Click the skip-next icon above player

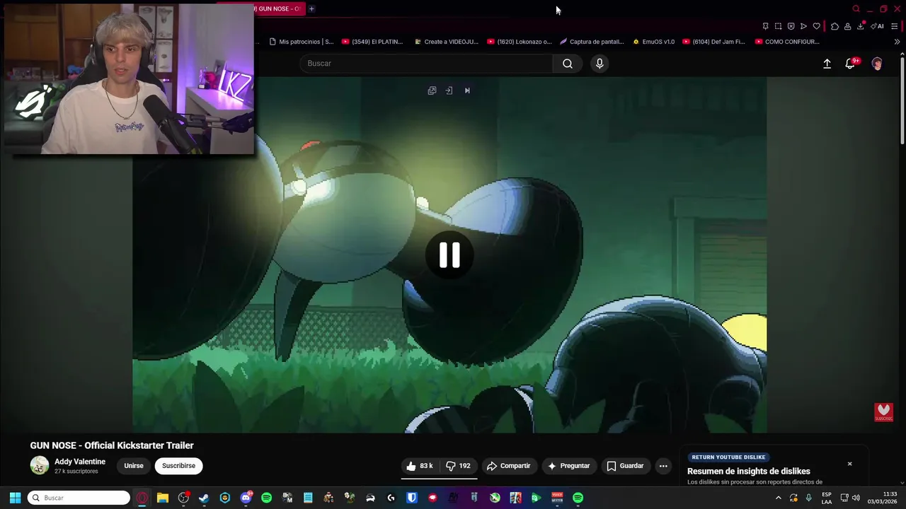click(467, 90)
